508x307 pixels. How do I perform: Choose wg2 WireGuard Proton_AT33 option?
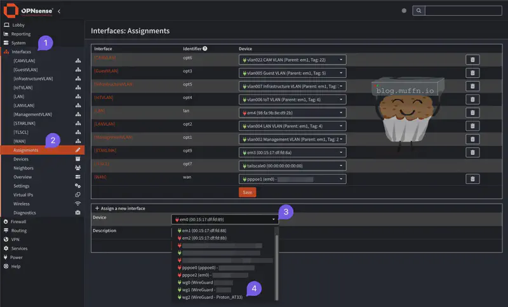[214, 297]
